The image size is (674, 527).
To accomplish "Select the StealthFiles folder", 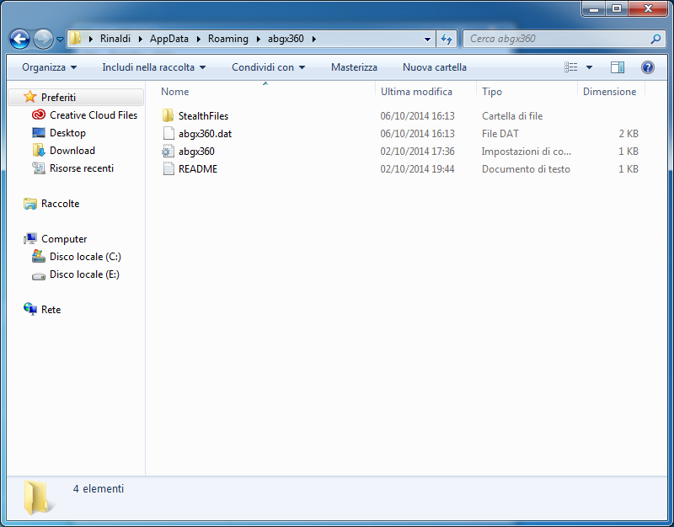I will coord(203,116).
